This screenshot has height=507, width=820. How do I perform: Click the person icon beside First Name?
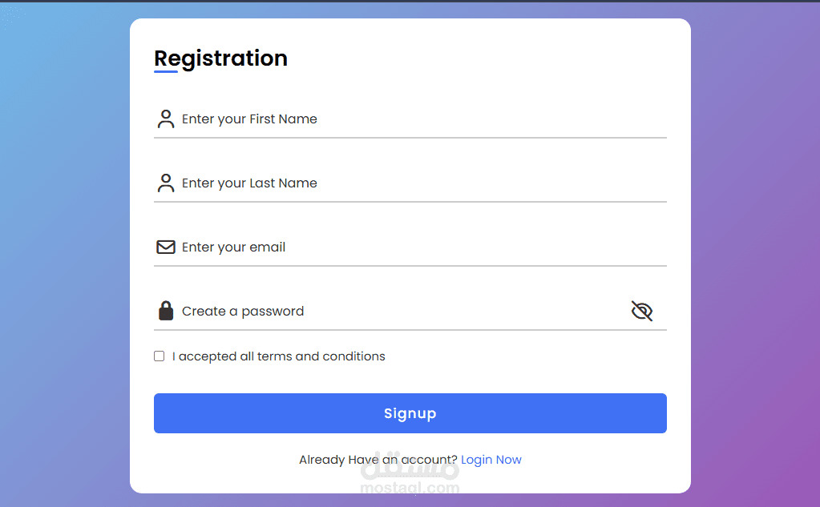click(166, 119)
